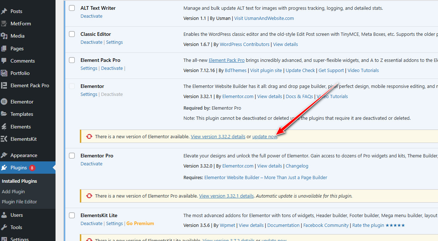
Task: Open Visit plugin site link
Action: 266,70
